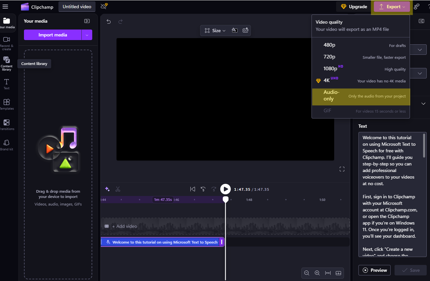
Task: Click the sparkle auto-compose icon
Action: 107,189
